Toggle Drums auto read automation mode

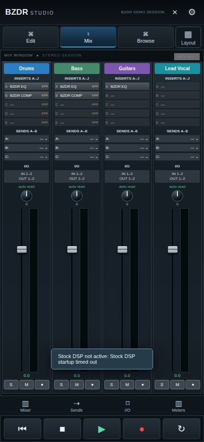click(27, 186)
